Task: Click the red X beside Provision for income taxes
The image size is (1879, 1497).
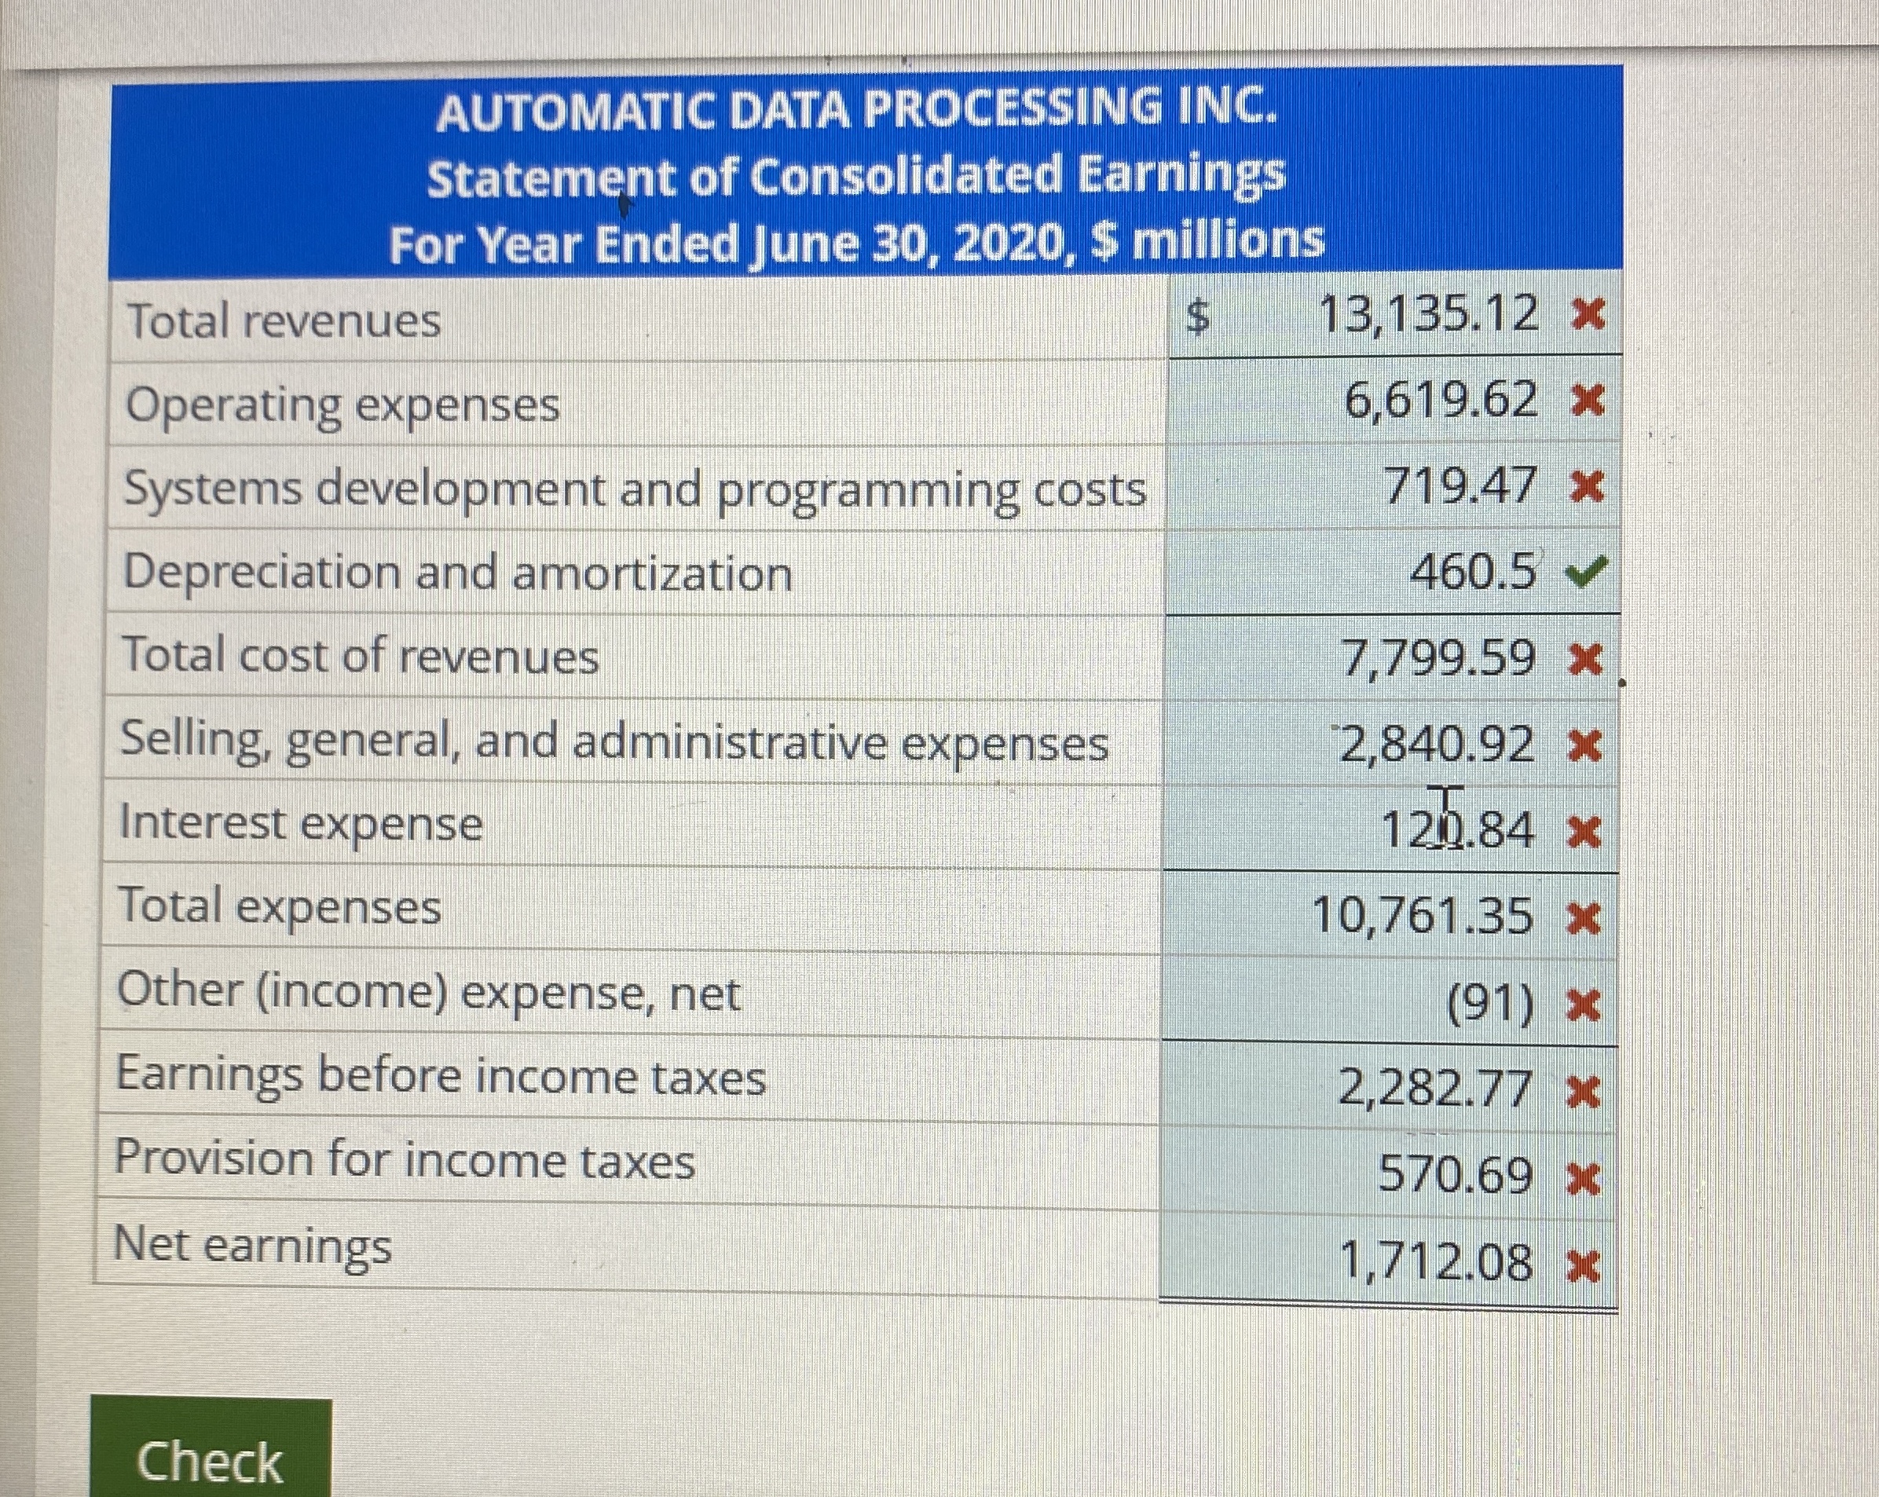Action: 1583,1179
